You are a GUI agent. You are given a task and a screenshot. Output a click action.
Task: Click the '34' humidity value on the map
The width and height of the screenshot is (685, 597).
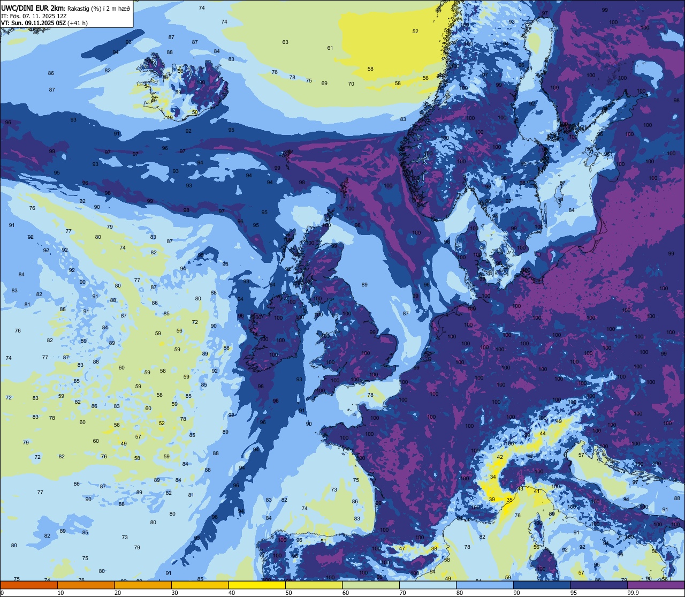point(493,477)
